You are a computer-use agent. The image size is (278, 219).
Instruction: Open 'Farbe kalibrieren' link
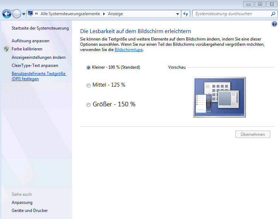[27, 49]
